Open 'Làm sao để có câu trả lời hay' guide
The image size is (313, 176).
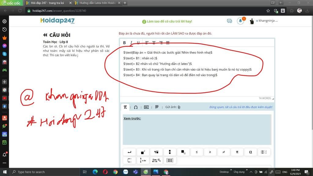pos(167,21)
